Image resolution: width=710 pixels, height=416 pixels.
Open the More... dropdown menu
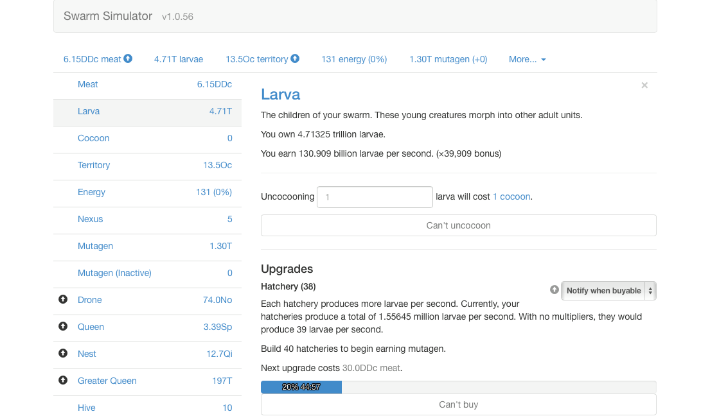pos(527,59)
